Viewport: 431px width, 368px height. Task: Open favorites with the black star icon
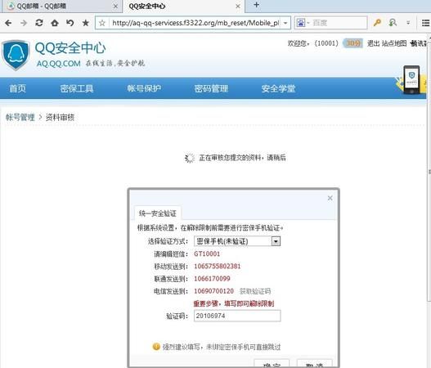point(86,23)
